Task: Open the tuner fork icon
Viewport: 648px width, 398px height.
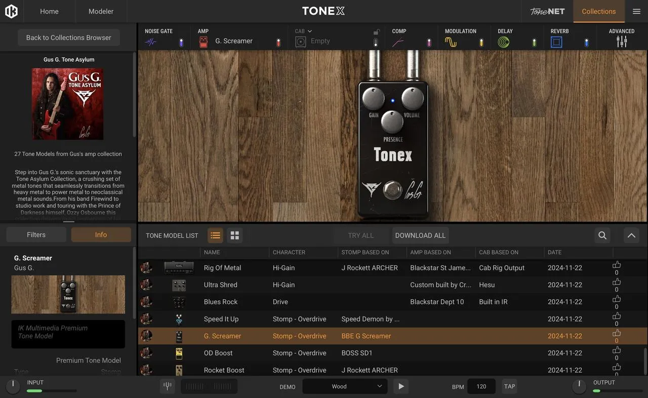Action: pos(168,386)
